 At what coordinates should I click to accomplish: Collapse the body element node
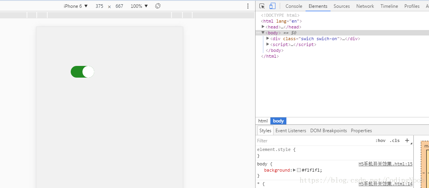pos(263,32)
